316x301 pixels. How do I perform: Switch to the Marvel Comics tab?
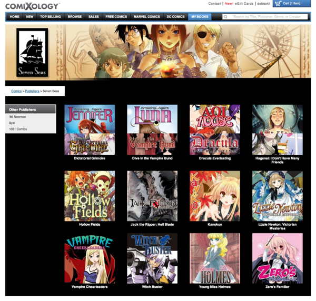(x=147, y=17)
